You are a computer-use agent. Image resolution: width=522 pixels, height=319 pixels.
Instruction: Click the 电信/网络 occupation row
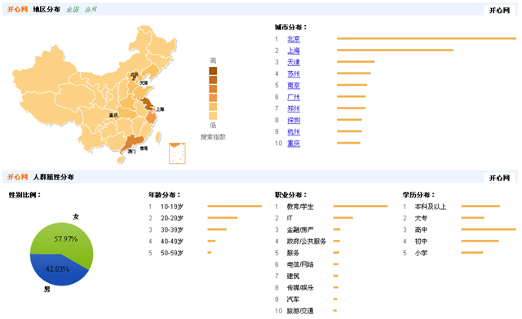click(x=307, y=264)
